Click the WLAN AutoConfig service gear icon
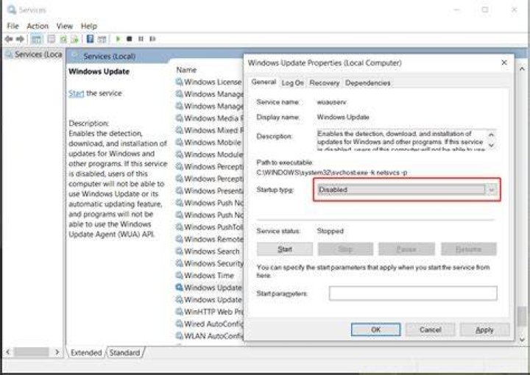The height and width of the screenshot is (375, 530). tap(179, 336)
